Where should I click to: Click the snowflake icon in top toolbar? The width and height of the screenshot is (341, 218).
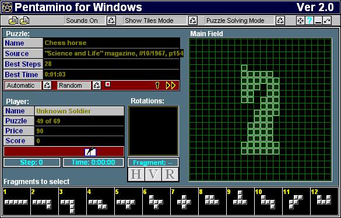pyautogui.click(x=301, y=20)
